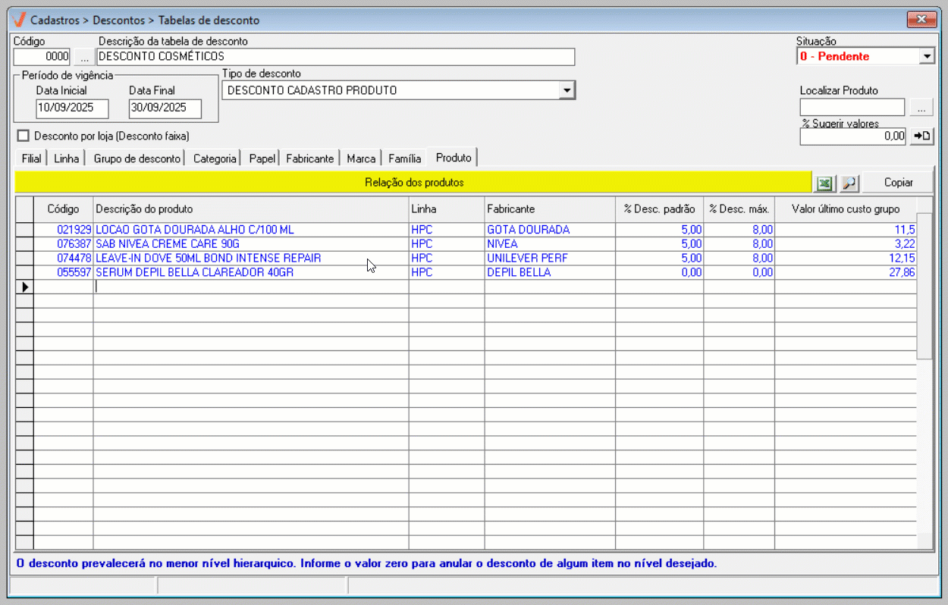
Task: Click the apply suggested values arrow icon
Action: point(921,136)
